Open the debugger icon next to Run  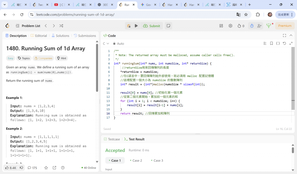[x=129, y=26]
